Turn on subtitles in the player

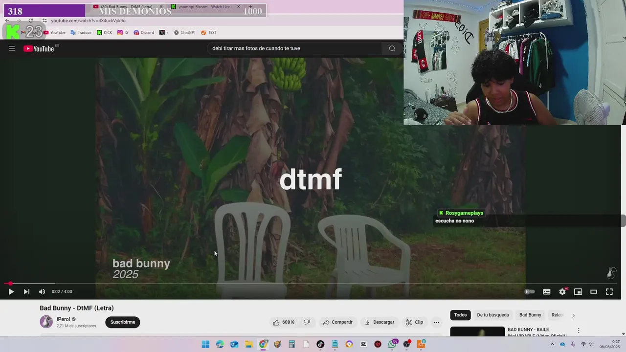(x=547, y=292)
